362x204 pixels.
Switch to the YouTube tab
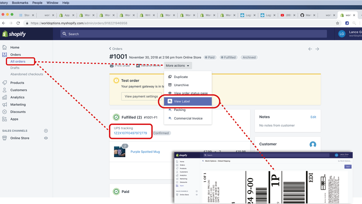[x=288, y=15]
